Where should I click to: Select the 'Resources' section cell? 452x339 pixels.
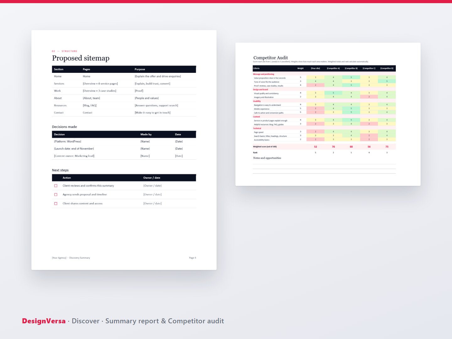pyautogui.click(x=60, y=105)
